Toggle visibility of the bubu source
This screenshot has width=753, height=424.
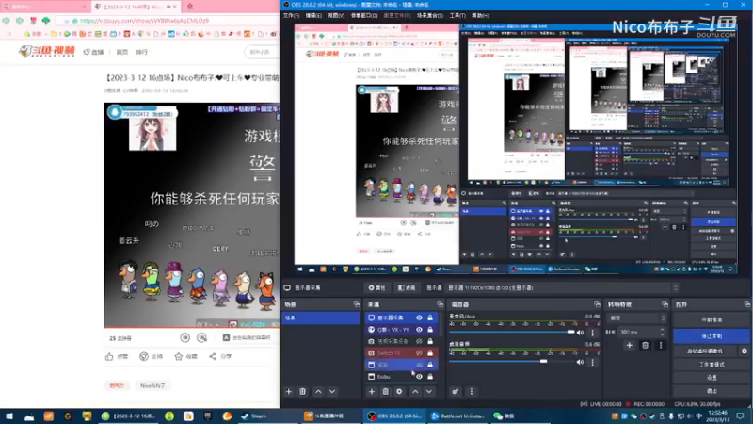click(x=419, y=376)
